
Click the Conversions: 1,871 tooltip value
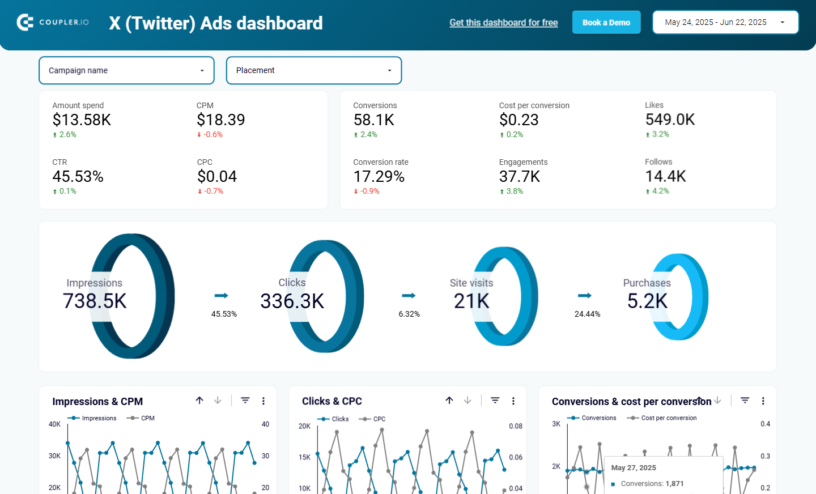tap(652, 484)
